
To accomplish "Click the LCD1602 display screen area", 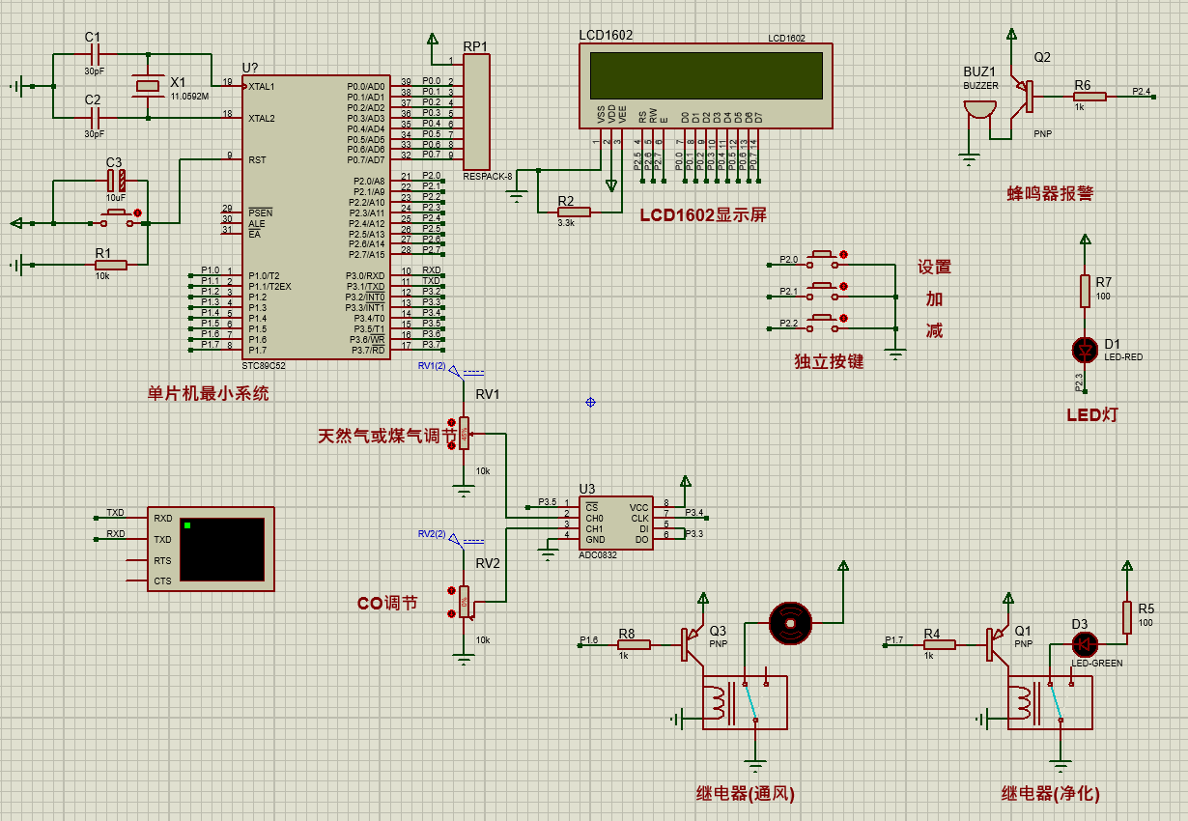I will [x=706, y=75].
